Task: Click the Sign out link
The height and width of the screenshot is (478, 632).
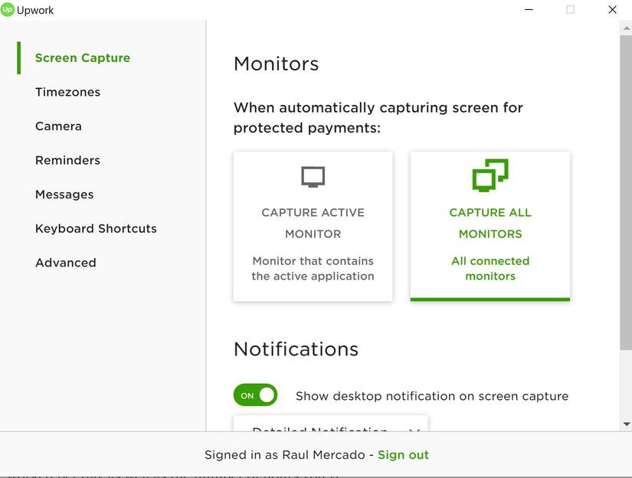Action: point(403,455)
